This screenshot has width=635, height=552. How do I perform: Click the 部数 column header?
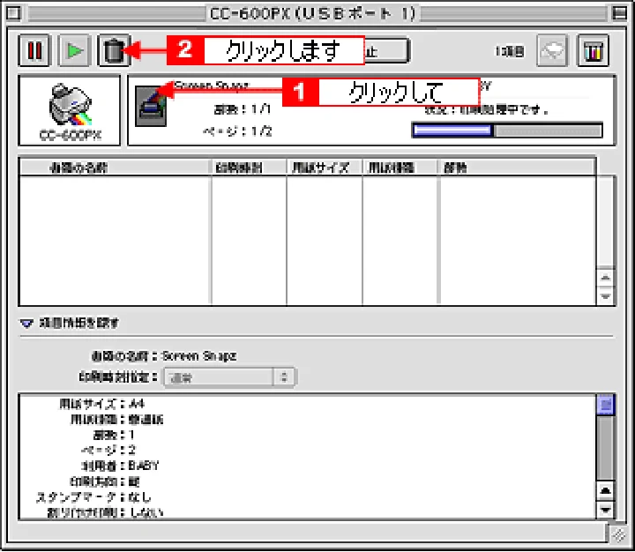click(517, 168)
